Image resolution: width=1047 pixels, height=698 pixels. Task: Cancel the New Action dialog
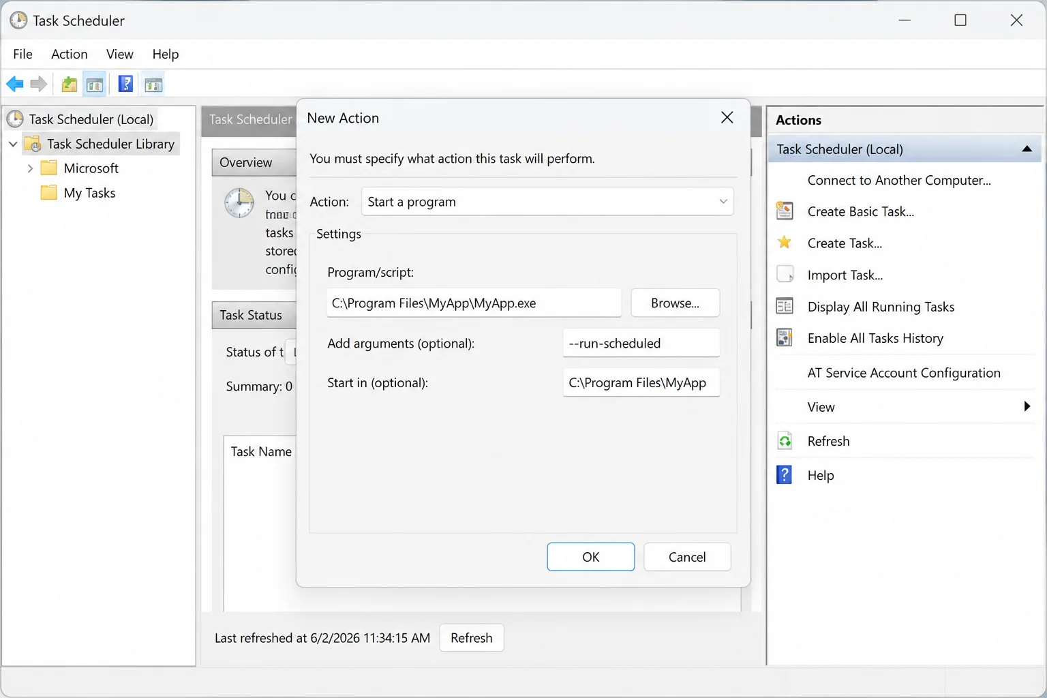(x=687, y=557)
